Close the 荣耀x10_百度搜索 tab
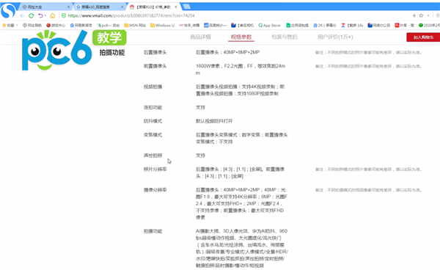This screenshot has height=270, width=440. tap(122, 7)
